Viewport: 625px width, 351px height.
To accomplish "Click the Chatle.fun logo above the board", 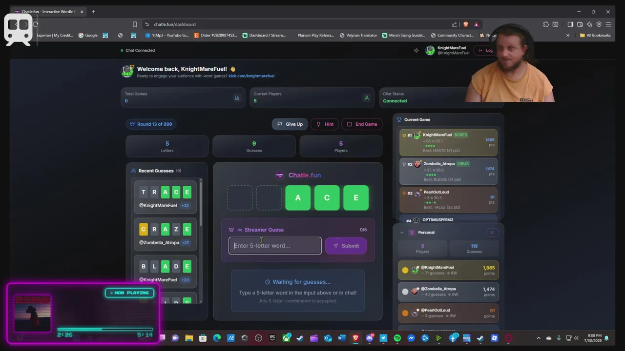I will pyautogui.click(x=279, y=175).
